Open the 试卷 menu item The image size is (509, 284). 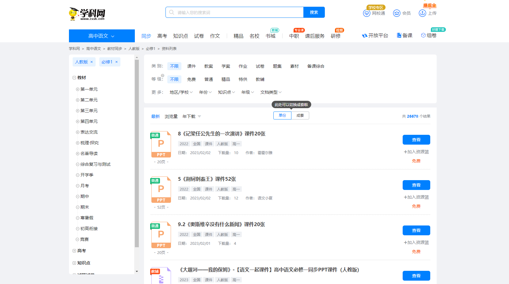199,36
